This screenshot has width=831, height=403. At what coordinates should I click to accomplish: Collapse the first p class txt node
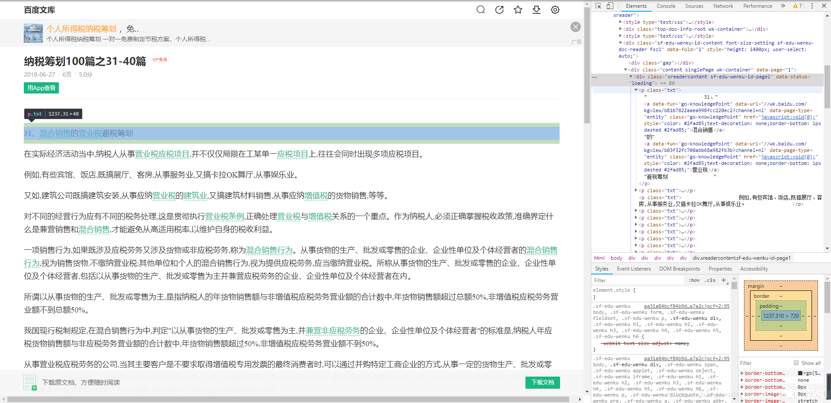(x=636, y=90)
